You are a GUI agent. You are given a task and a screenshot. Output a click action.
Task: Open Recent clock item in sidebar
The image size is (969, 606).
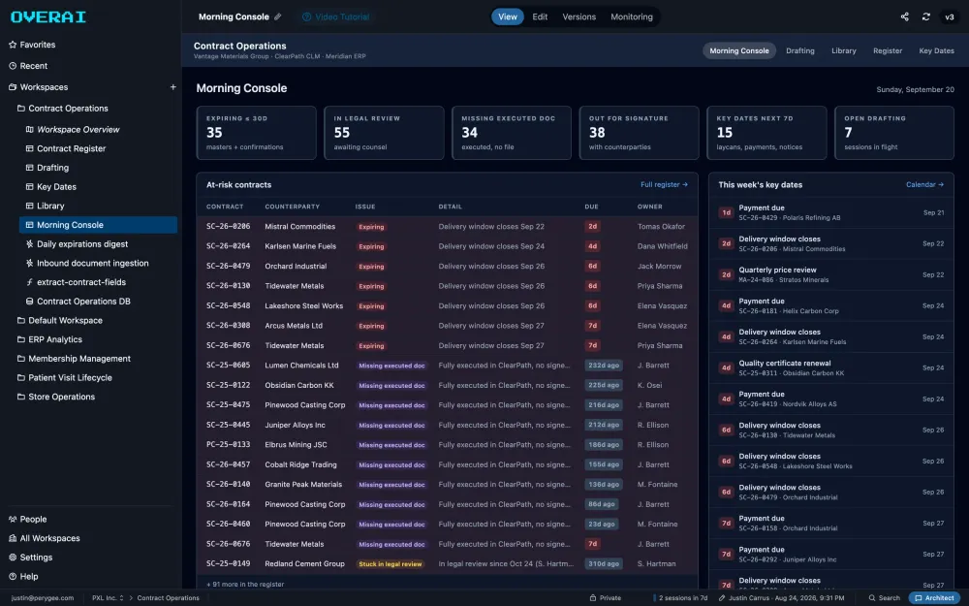[28, 66]
